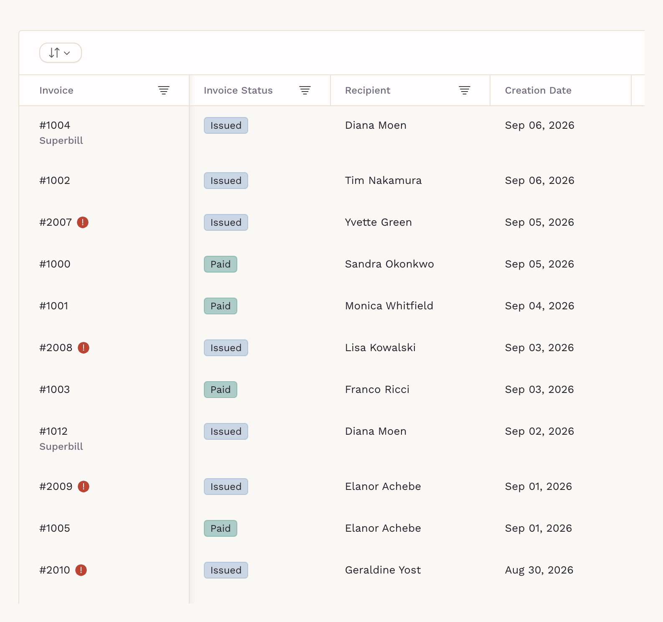Click the Issued badge for Yvette Green
Image resolution: width=663 pixels, height=622 pixels.
tap(226, 222)
